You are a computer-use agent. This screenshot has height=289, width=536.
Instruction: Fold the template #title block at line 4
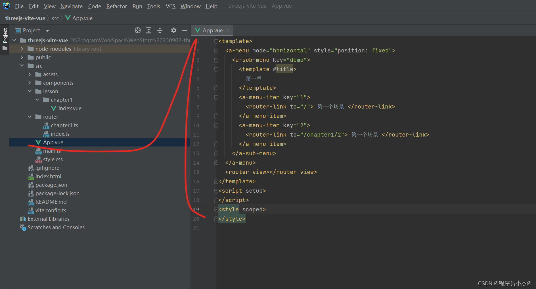pyautogui.click(x=216, y=69)
